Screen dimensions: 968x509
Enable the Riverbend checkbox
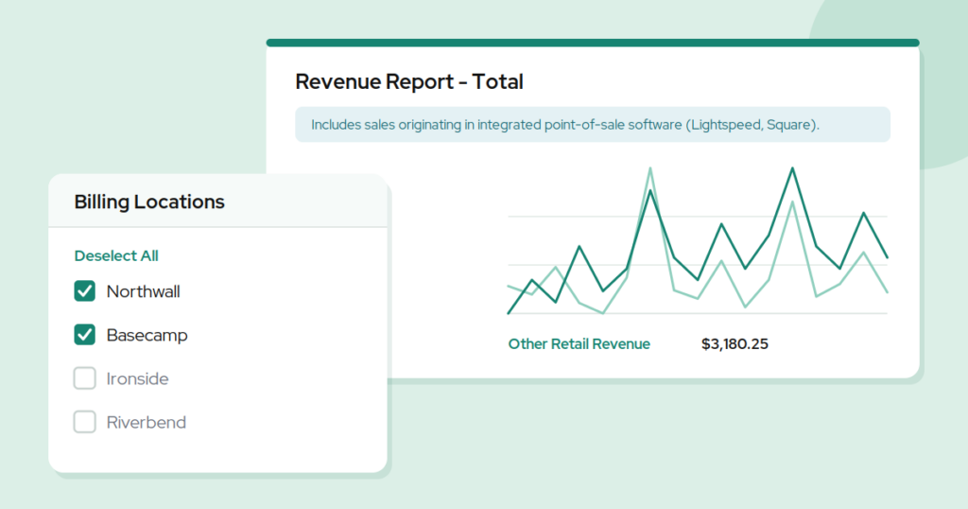[84, 422]
